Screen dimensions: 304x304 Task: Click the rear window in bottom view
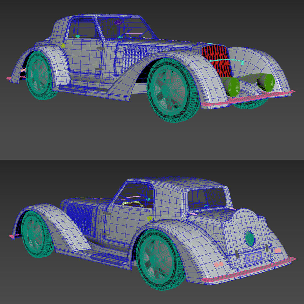[207, 198]
